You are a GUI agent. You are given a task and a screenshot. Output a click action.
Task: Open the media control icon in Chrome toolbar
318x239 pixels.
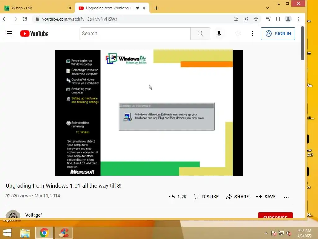(x=268, y=19)
